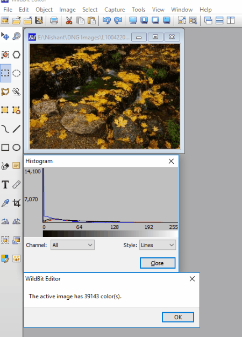The height and width of the screenshot is (337, 242).
Task: Open the Capture menu
Action: pyautogui.click(x=115, y=10)
